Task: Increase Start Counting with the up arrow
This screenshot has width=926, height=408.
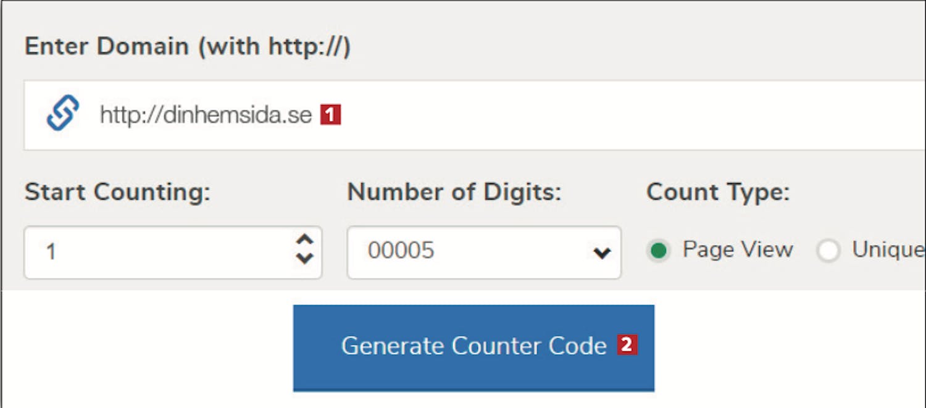Action: click(305, 239)
